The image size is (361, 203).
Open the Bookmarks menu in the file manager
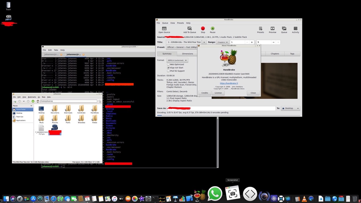click(32, 97)
